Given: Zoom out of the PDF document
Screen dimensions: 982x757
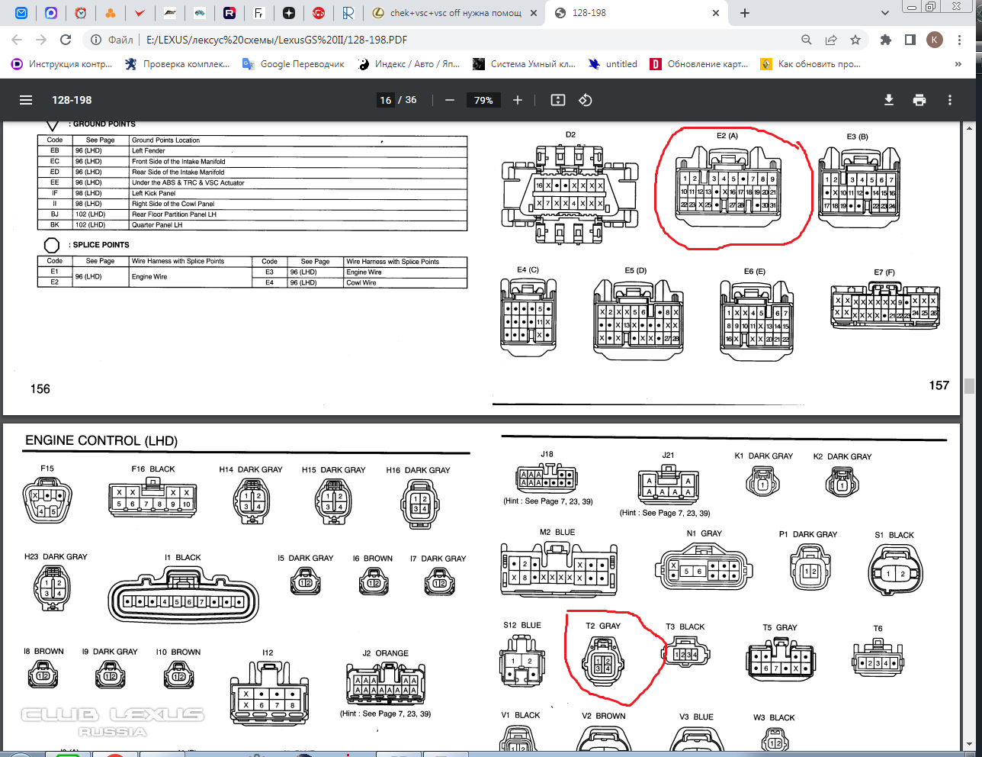Looking at the screenshot, I should tap(450, 100).
